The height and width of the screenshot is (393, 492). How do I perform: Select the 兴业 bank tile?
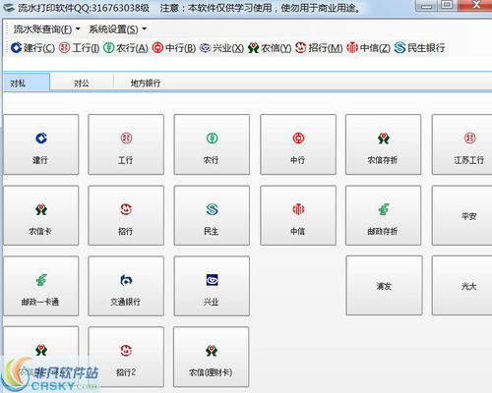(x=212, y=286)
